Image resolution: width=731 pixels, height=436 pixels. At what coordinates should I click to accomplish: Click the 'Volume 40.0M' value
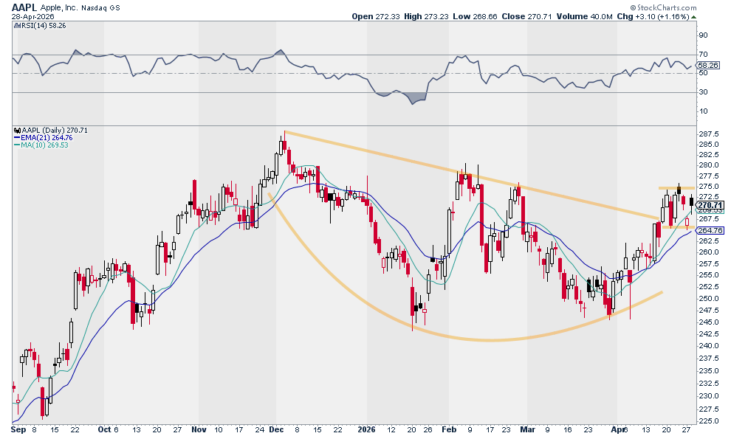[585, 16]
